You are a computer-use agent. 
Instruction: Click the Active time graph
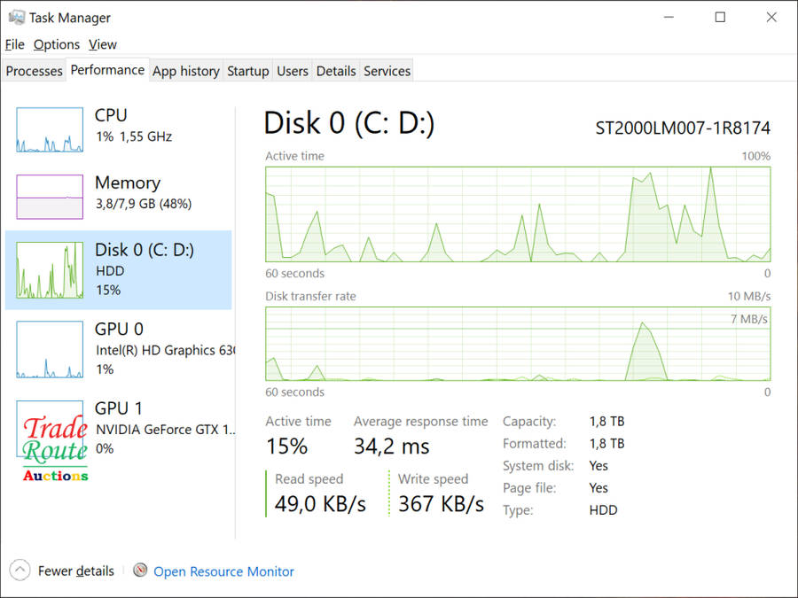[518, 214]
